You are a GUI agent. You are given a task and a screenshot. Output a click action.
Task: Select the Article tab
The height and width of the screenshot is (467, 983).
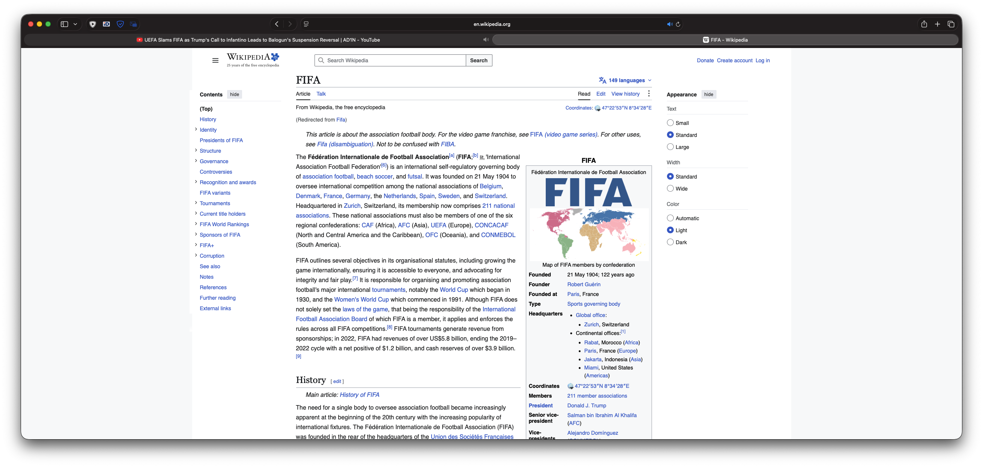pyautogui.click(x=303, y=94)
